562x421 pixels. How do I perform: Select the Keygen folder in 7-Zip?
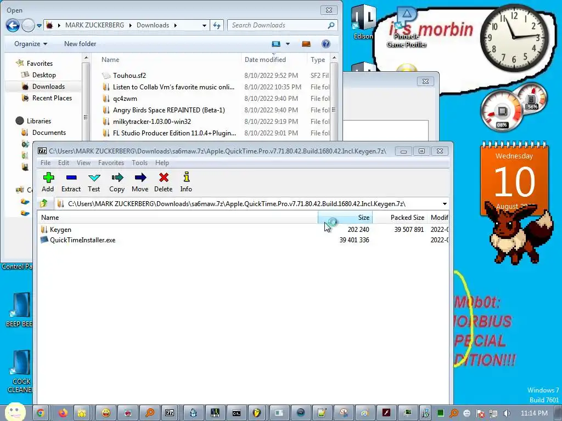tap(60, 230)
